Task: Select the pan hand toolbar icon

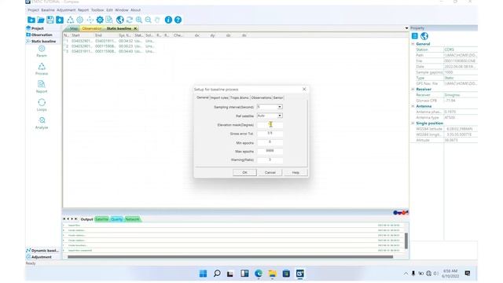Action: [157, 20]
